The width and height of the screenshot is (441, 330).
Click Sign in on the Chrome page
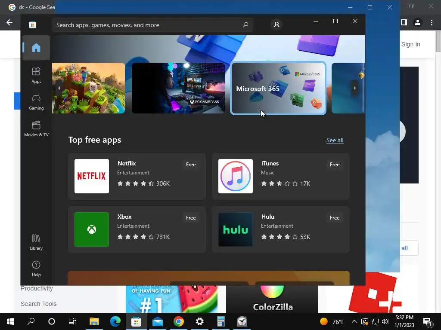(410, 44)
